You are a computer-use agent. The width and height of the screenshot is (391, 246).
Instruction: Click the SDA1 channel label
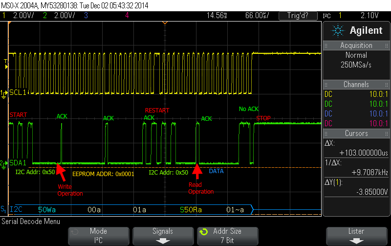pos(18,163)
